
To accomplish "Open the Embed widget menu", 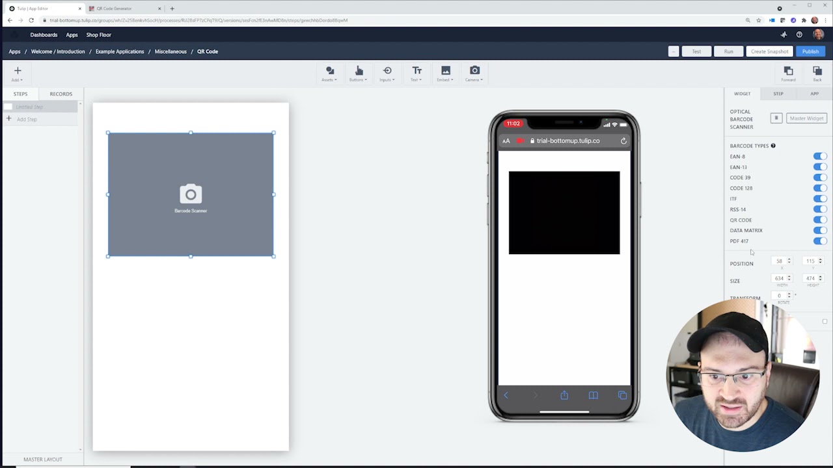I will [446, 73].
